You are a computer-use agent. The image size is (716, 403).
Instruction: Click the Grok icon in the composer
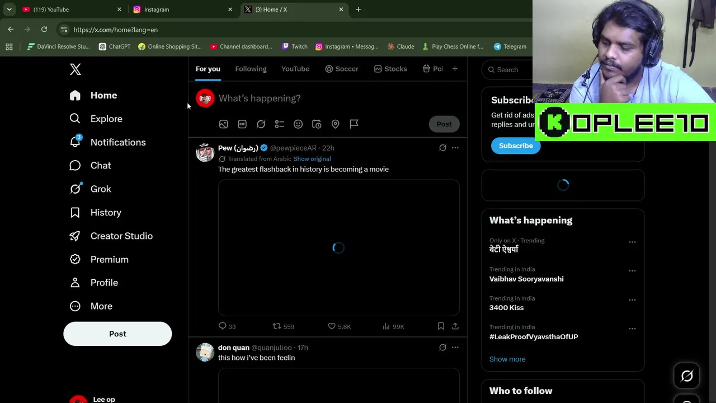point(261,124)
